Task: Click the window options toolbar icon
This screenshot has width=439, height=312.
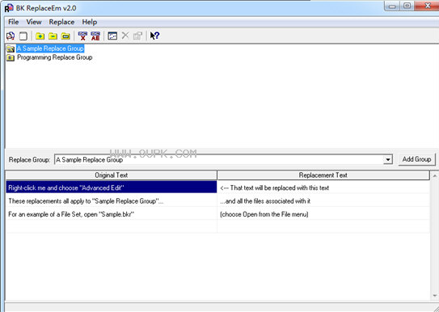Action: (x=112, y=36)
